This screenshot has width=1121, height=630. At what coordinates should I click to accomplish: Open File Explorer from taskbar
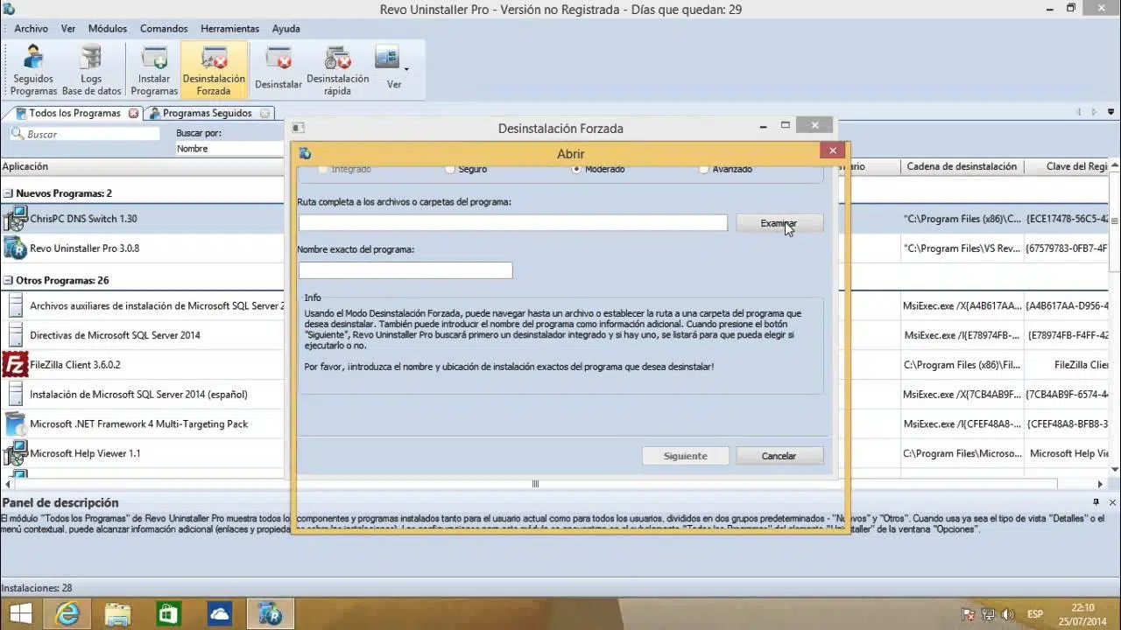[x=117, y=613]
